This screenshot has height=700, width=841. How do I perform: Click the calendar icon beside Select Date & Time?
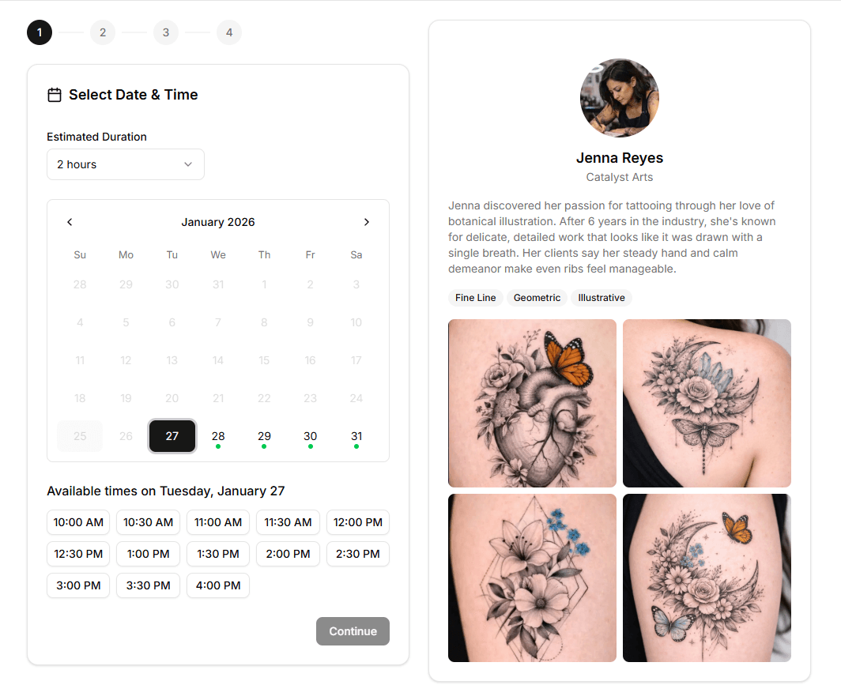(55, 95)
